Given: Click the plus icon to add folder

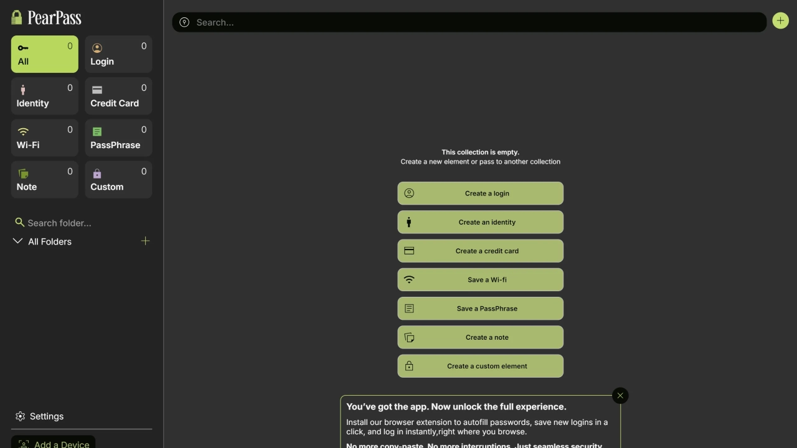Looking at the screenshot, I should (145, 241).
